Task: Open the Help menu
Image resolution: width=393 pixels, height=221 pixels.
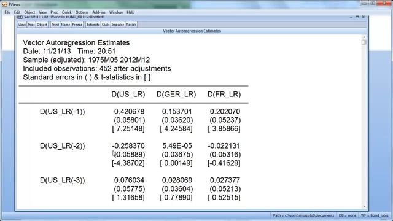Action: (x=131, y=12)
